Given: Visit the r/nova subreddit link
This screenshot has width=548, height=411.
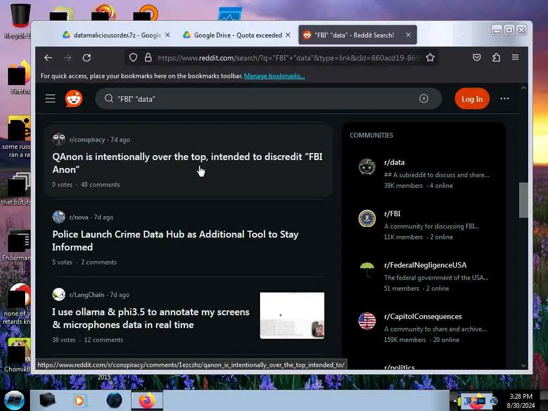Looking at the screenshot, I should pos(79,217).
